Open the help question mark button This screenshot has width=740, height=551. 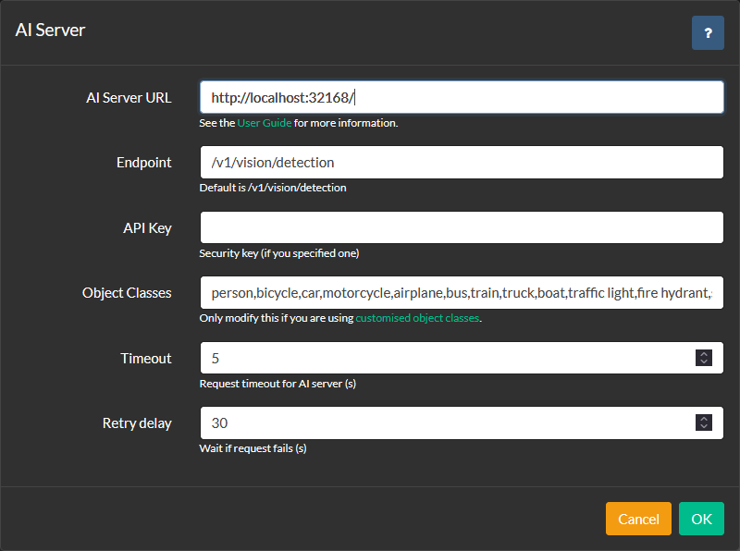(708, 33)
